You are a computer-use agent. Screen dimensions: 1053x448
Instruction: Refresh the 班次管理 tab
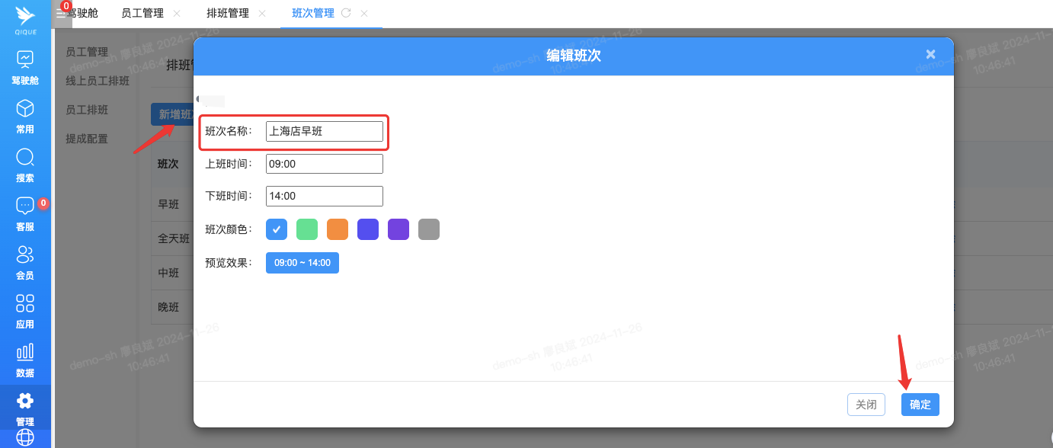tap(346, 13)
